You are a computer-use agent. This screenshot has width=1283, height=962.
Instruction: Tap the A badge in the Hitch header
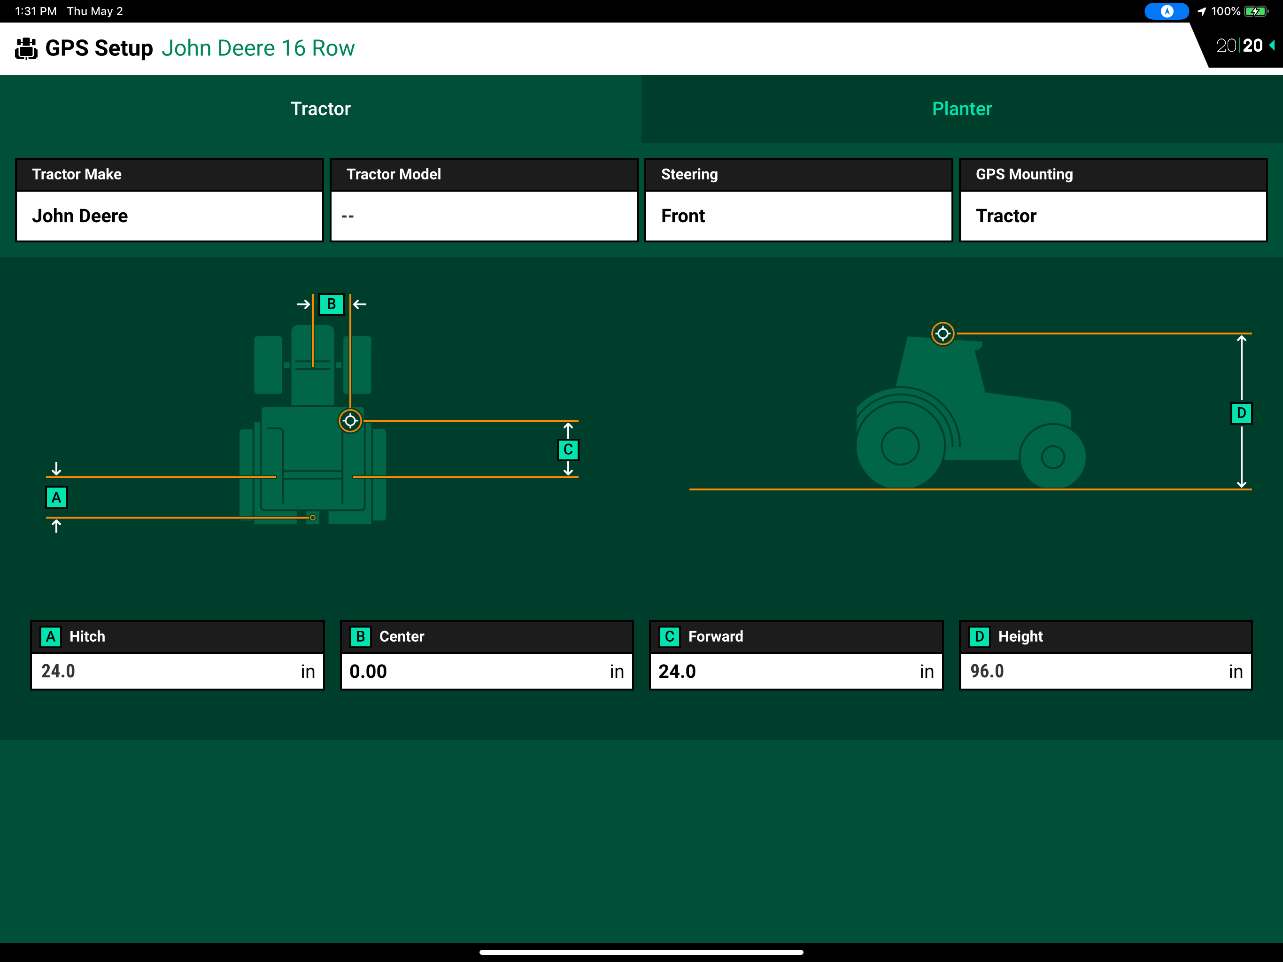51,636
